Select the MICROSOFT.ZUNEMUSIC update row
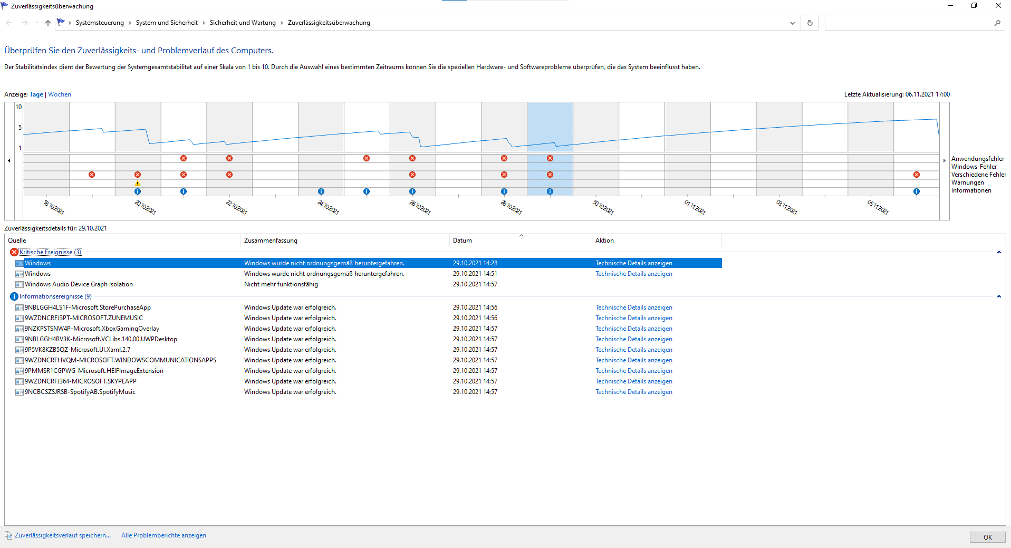Screen dimensions: 1011x548 368,318
